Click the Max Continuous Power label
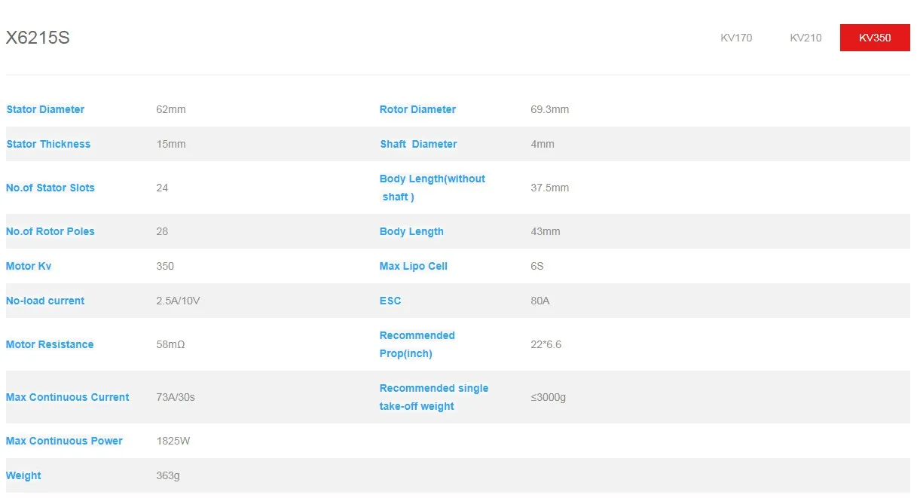917x498 pixels. coord(64,441)
